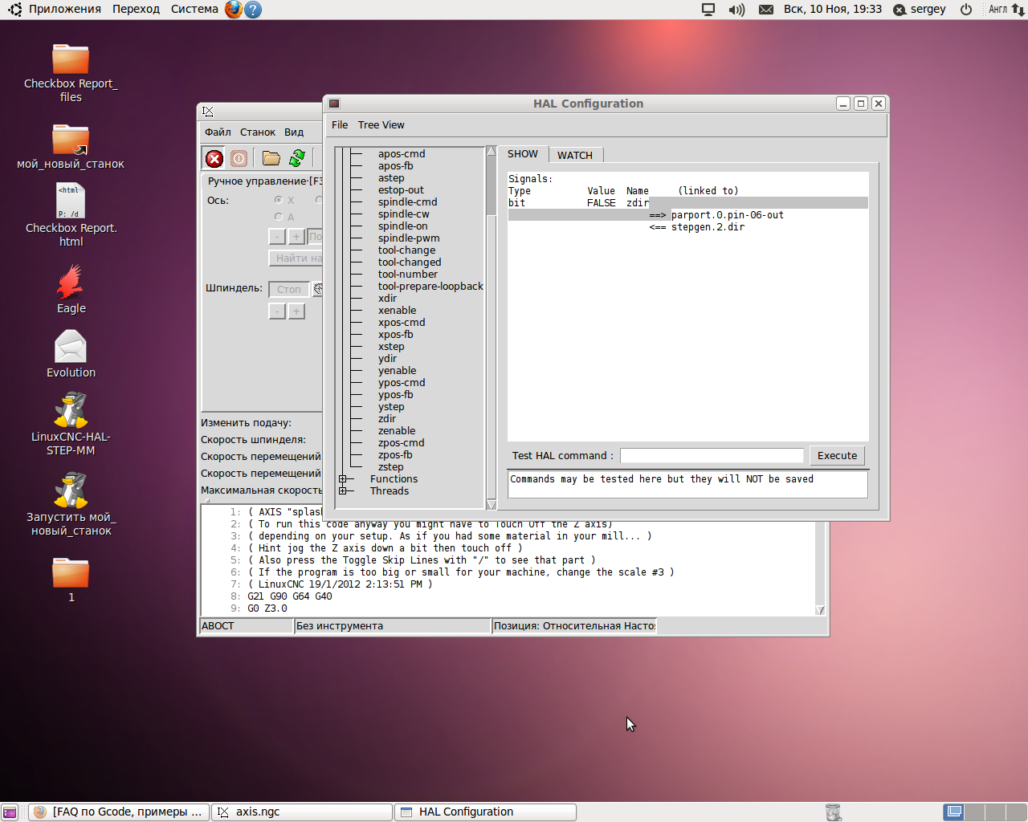Click the AXIS window title bar icon

(208, 112)
